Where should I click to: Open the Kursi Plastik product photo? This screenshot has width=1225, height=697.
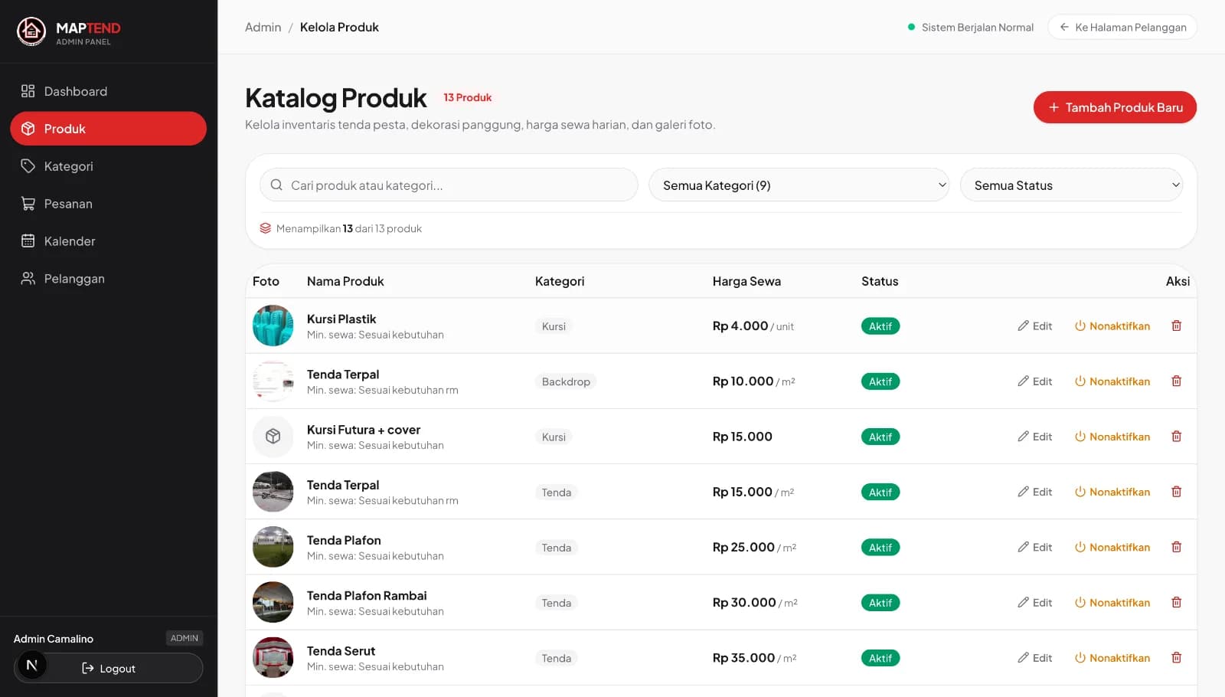coord(273,326)
